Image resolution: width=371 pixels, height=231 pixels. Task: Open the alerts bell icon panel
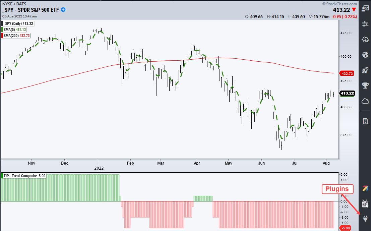click(365, 40)
